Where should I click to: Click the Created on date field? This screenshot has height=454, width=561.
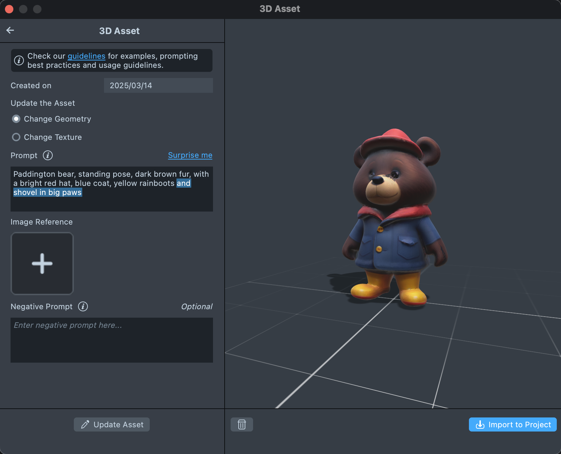tap(158, 86)
